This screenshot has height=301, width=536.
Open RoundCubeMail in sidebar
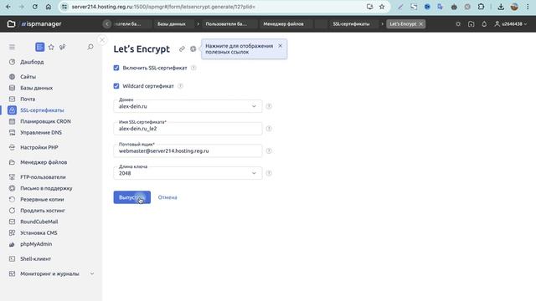39,222
